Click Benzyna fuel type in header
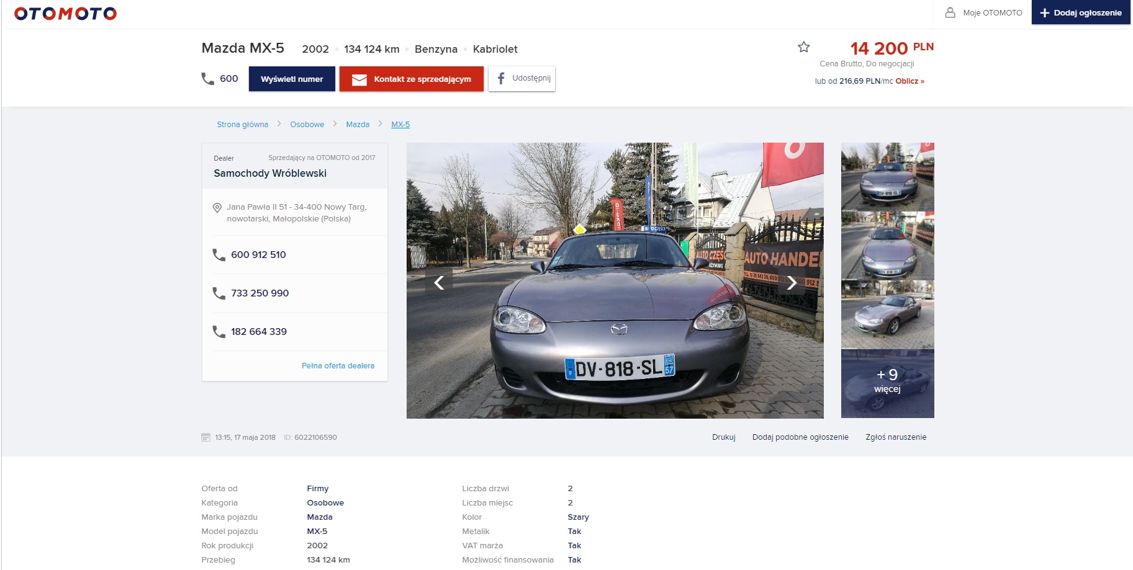Screen dimensions: 1133x570 coord(436,49)
